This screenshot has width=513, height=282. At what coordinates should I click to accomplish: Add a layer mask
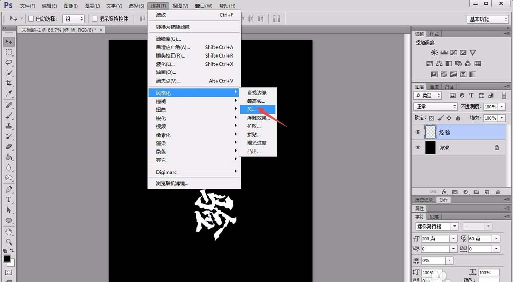point(455,192)
